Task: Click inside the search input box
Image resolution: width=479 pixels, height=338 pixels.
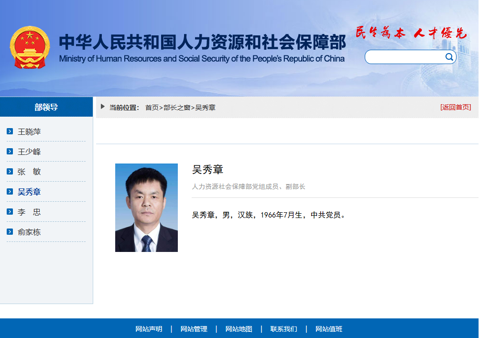Action: (406, 56)
